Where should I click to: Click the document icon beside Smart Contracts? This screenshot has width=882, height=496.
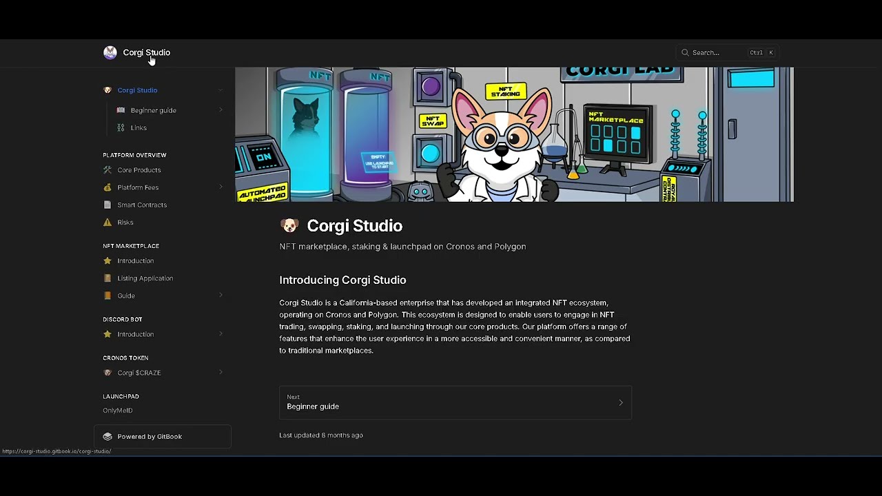coord(107,205)
